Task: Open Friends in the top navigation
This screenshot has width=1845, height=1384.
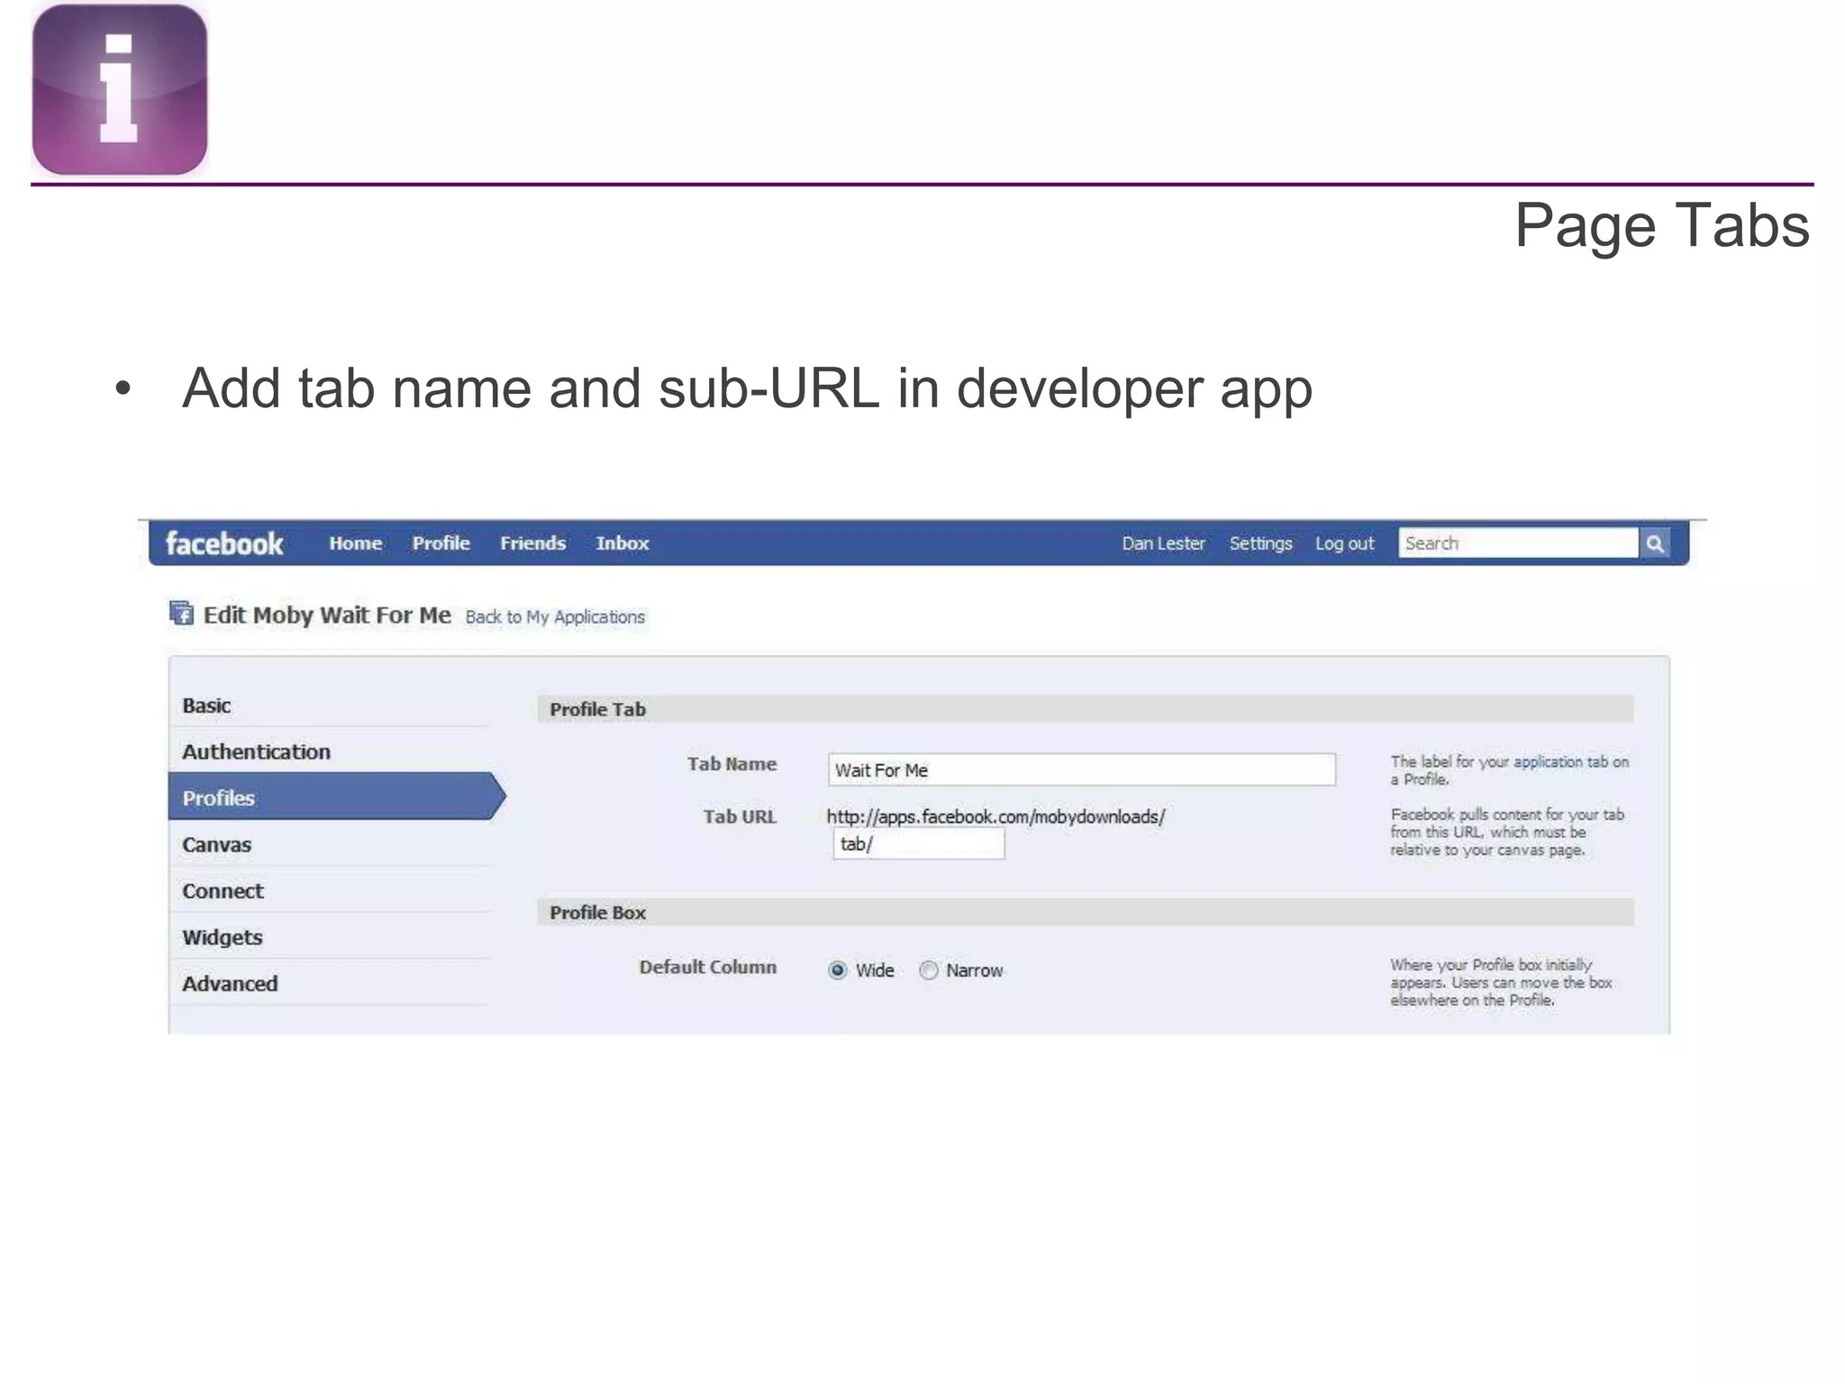Action: tap(532, 543)
